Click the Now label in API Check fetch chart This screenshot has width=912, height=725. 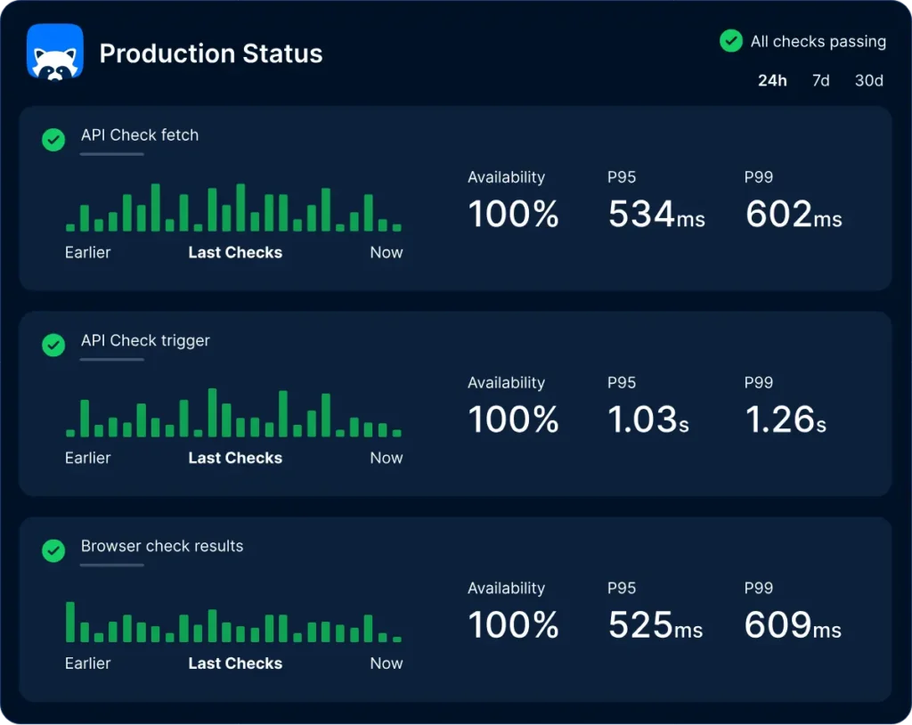(387, 253)
